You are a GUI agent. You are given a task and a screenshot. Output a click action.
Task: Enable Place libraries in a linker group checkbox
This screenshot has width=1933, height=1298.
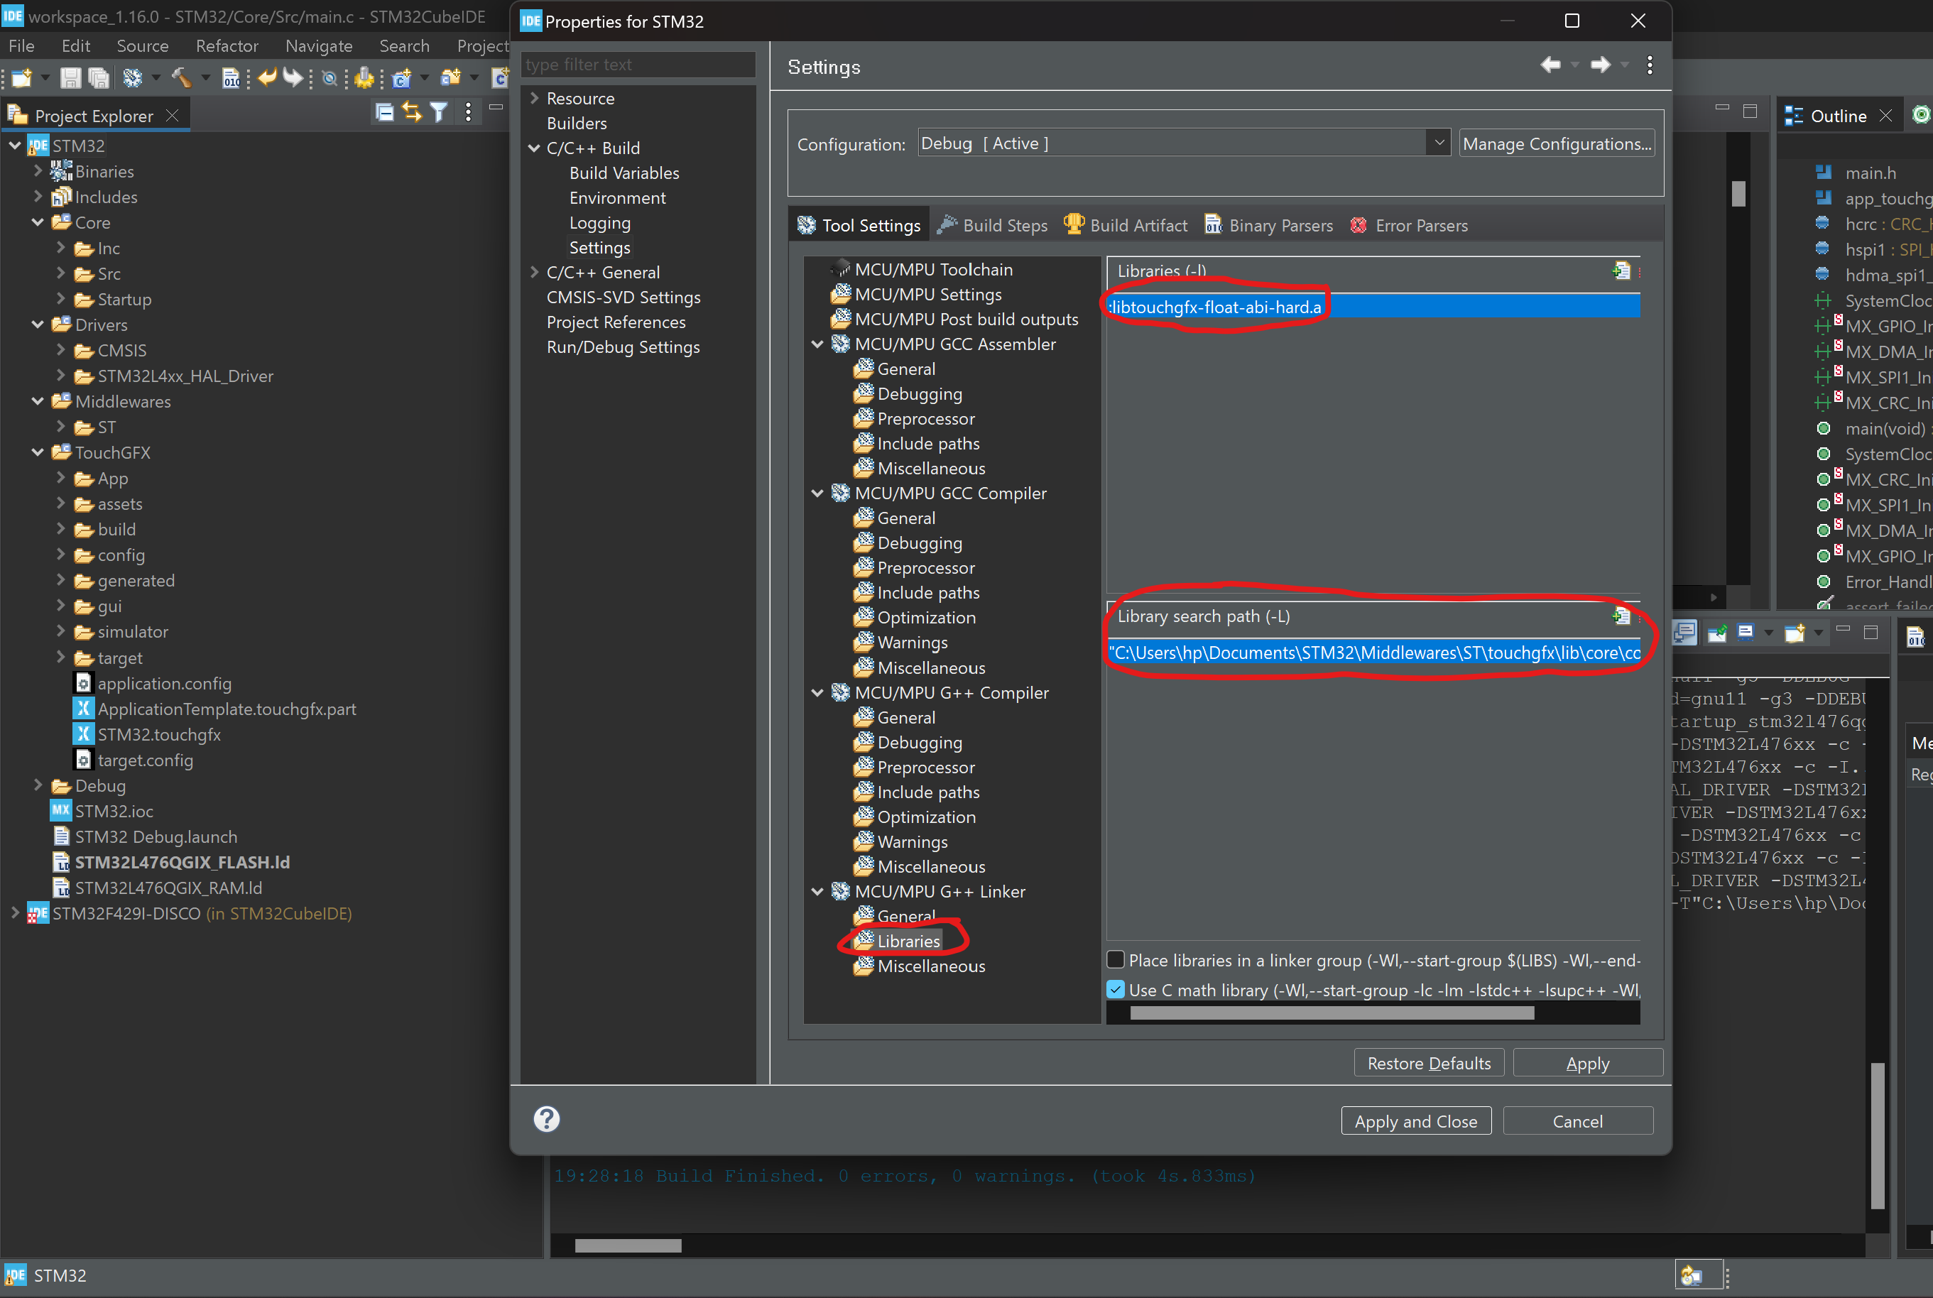[x=1116, y=959]
